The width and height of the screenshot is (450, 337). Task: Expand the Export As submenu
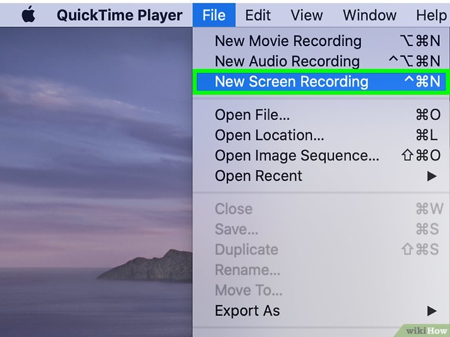click(x=321, y=310)
